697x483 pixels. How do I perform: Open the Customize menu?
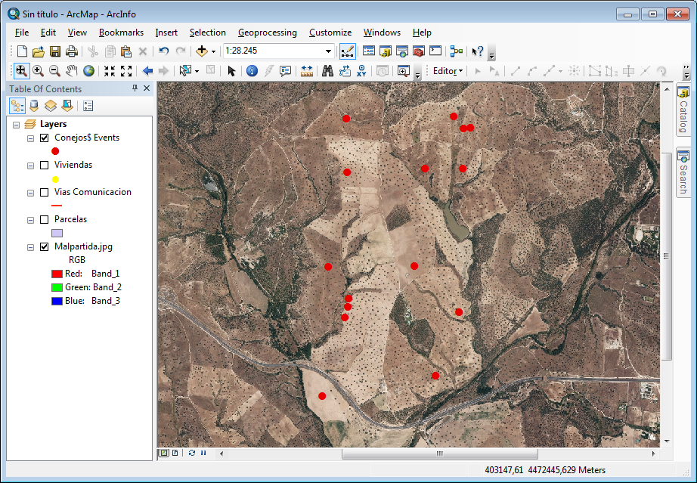coord(330,33)
